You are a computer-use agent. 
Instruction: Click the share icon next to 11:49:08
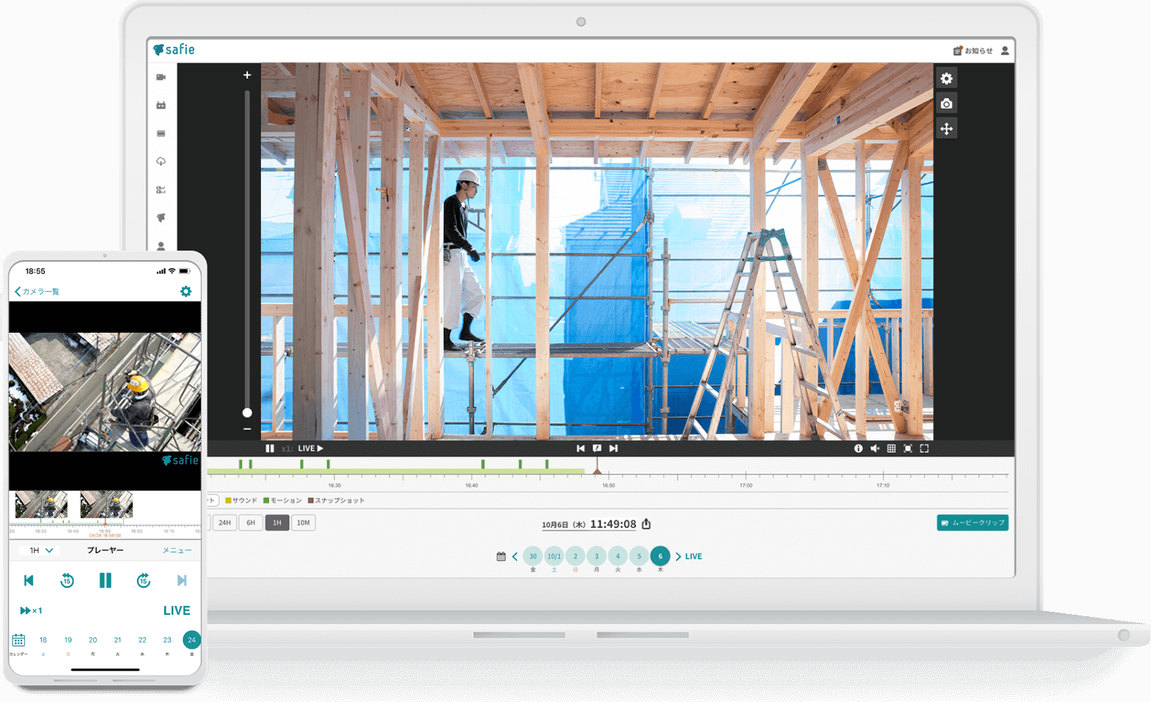click(646, 524)
